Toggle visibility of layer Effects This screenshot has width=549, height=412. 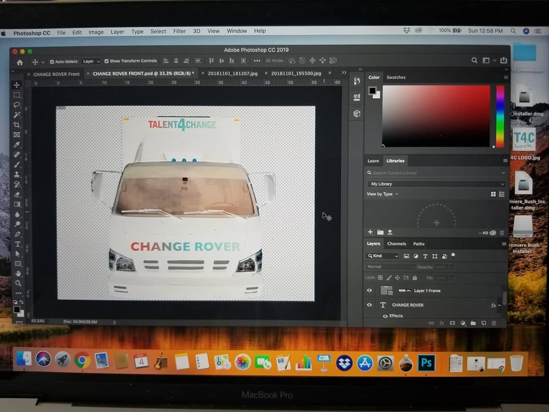point(385,316)
